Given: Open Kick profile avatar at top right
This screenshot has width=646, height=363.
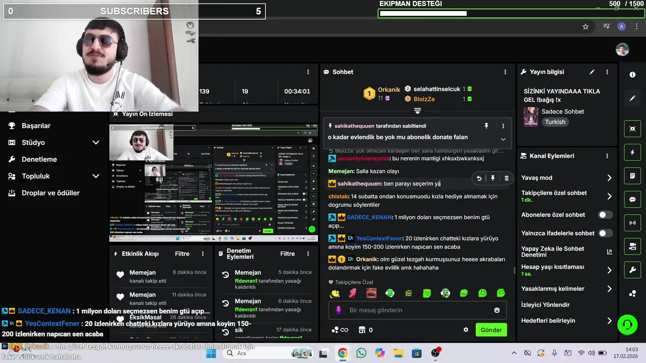Looking at the screenshot, I should click(x=622, y=49).
